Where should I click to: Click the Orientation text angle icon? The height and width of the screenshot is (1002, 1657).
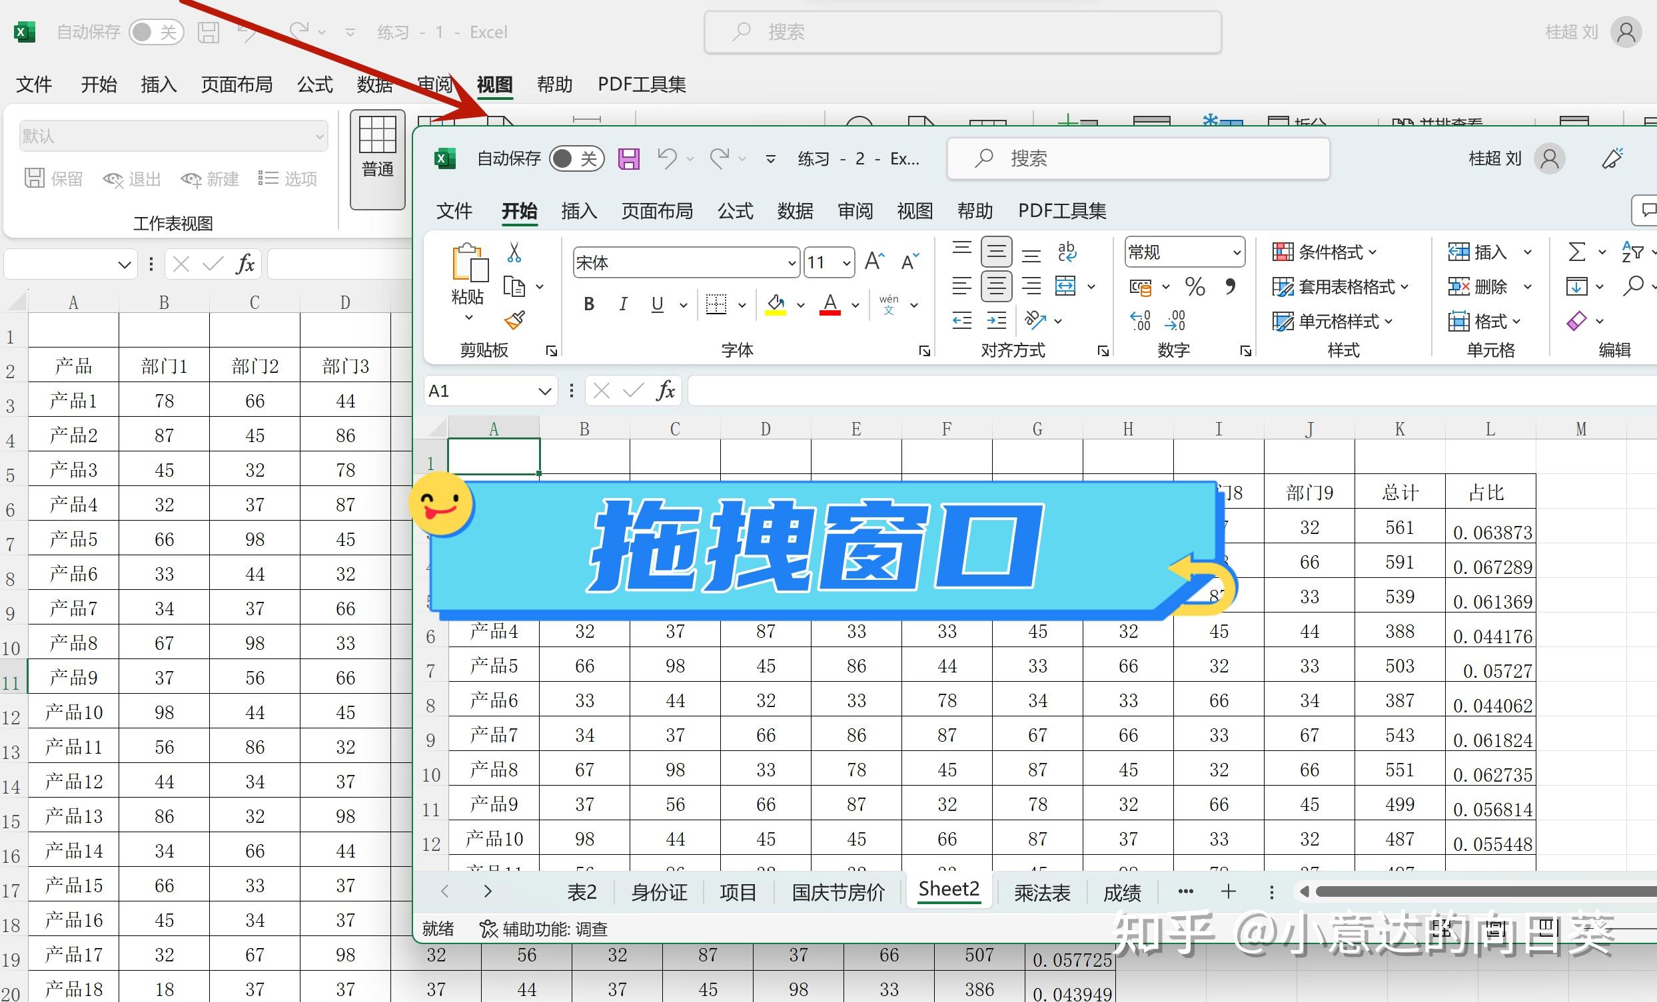[1035, 320]
